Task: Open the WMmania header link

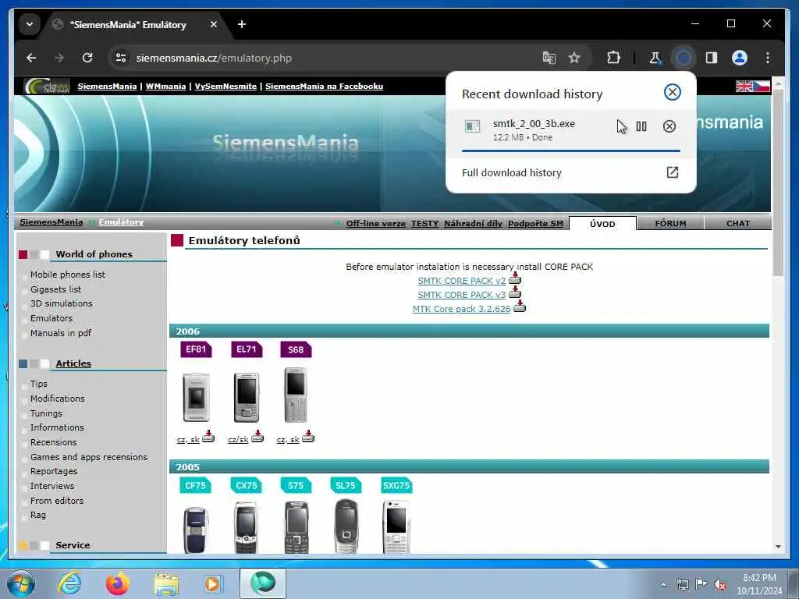Action: click(x=165, y=87)
